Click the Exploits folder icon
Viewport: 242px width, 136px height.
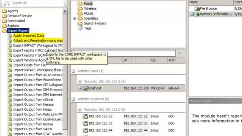(x=5, y=26)
